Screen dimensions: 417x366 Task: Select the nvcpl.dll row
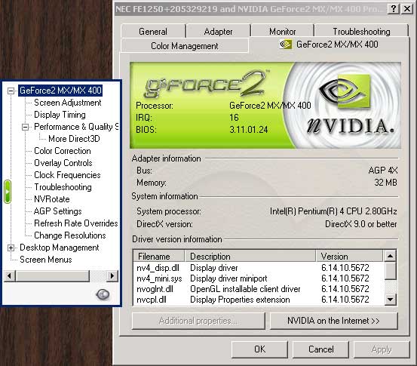point(258,300)
